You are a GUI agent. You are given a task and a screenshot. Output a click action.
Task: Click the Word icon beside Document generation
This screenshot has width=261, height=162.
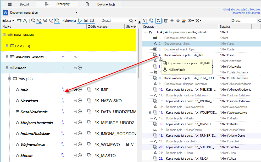(5, 13)
